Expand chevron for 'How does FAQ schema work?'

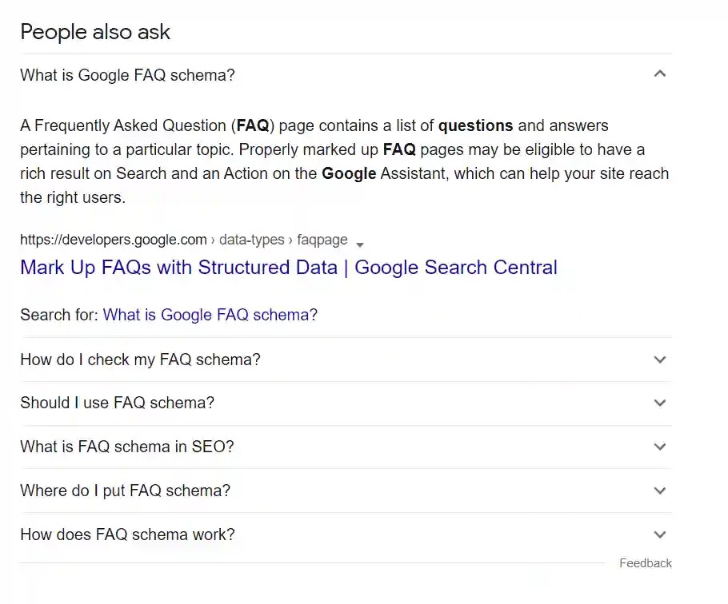[x=659, y=534]
